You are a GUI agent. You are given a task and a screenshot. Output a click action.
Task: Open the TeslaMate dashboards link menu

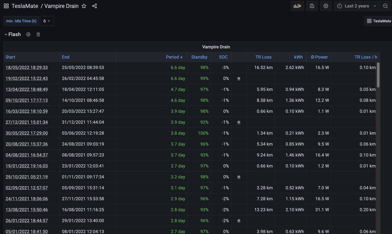pyautogui.click(x=378, y=21)
